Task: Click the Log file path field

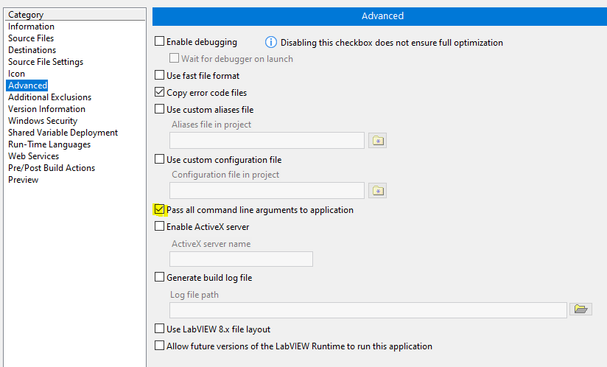Action: 368,310
